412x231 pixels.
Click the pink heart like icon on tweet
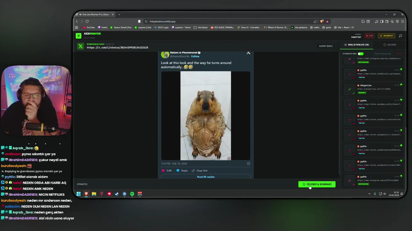163,171
